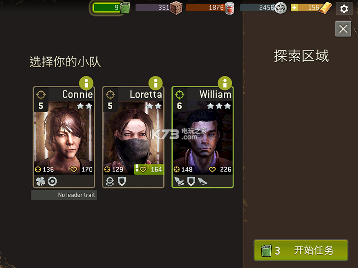
Task: Open Loretta's info badge
Action: 155,83
